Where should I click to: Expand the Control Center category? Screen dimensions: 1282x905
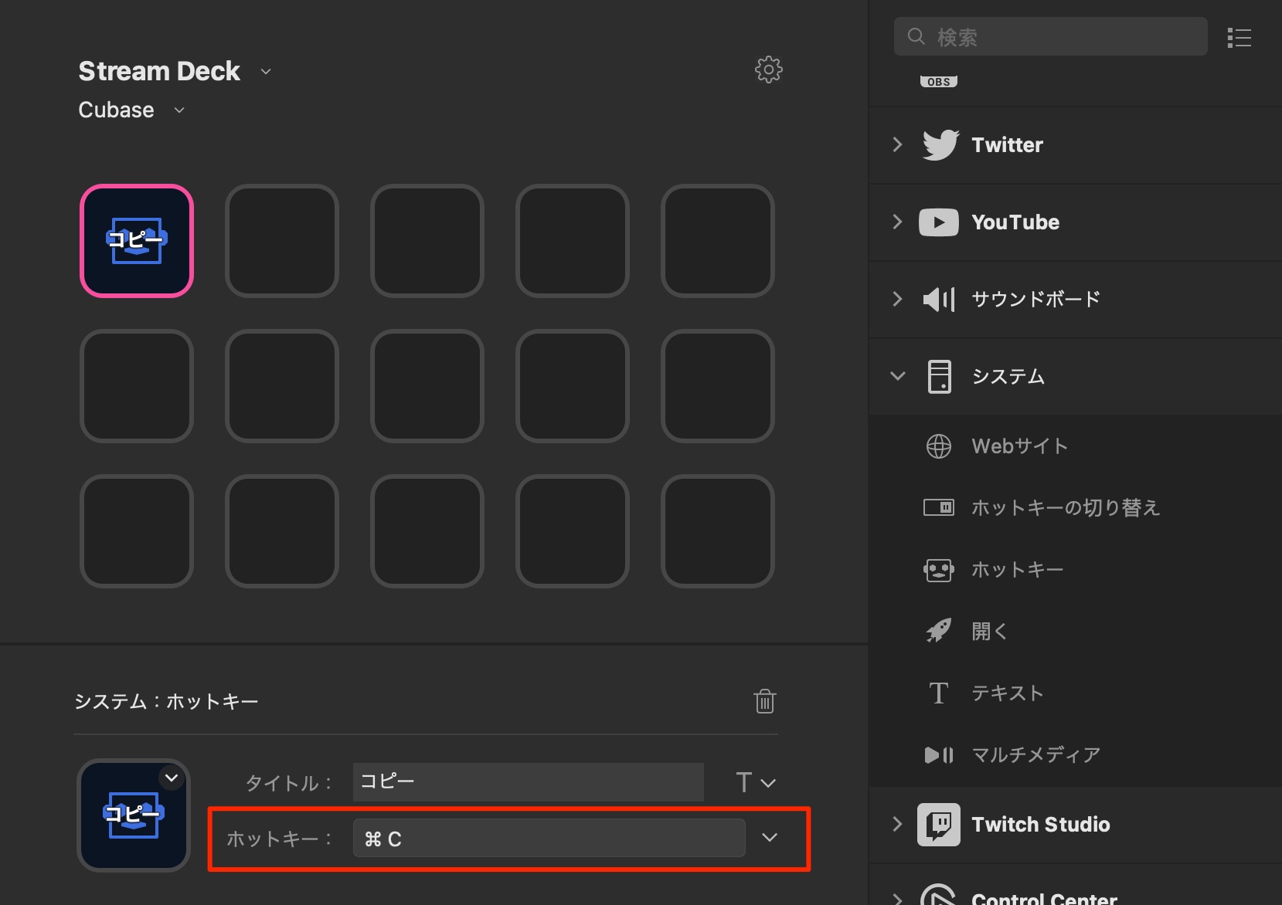897,898
